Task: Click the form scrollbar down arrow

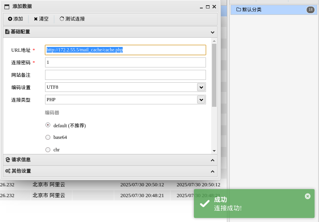Action: (214, 151)
